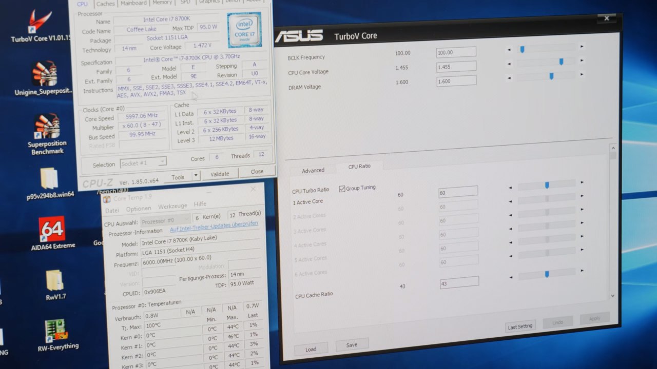Click the TurboV Core vertical scrollbar
This screenshot has width=657, height=369.
click(612, 221)
